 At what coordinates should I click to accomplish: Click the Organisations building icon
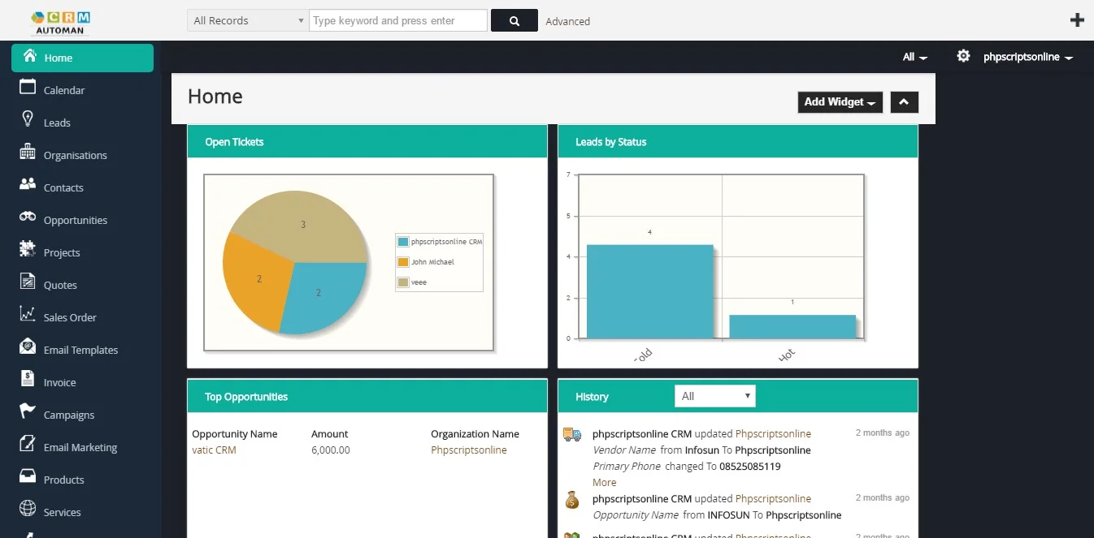[28, 152]
